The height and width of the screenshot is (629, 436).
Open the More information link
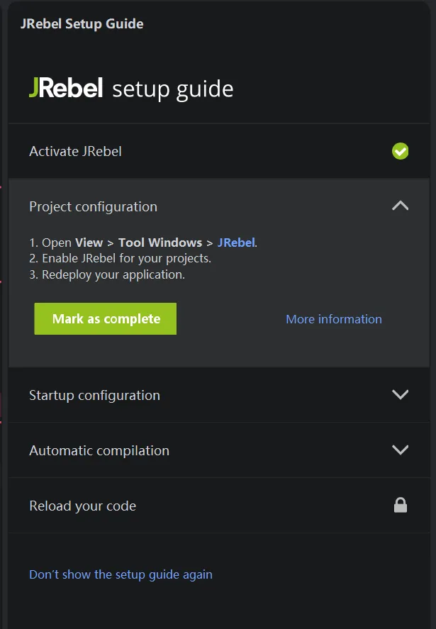pyautogui.click(x=333, y=319)
